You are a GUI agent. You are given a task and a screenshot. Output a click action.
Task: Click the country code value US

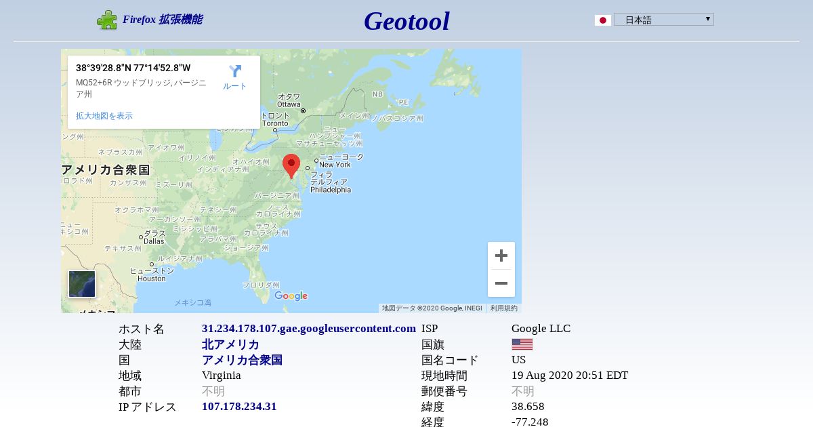click(x=518, y=360)
